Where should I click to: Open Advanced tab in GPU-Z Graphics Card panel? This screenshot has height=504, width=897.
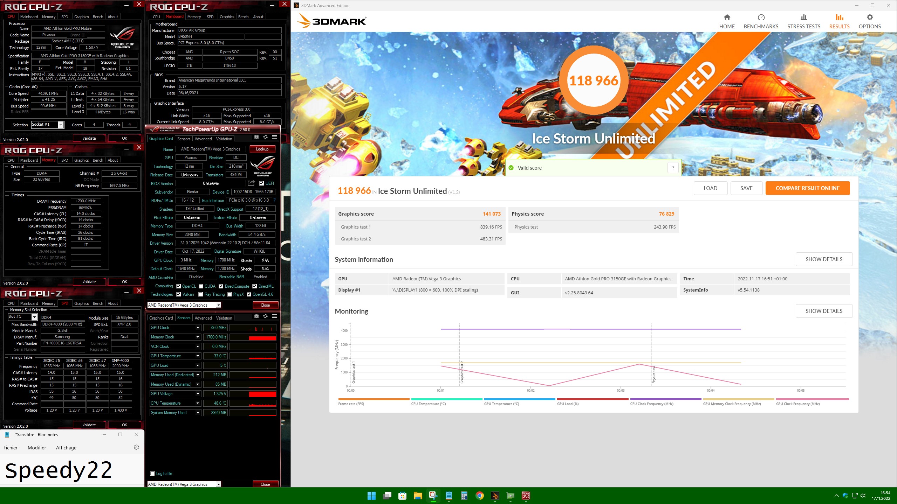[x=203, y=139]
